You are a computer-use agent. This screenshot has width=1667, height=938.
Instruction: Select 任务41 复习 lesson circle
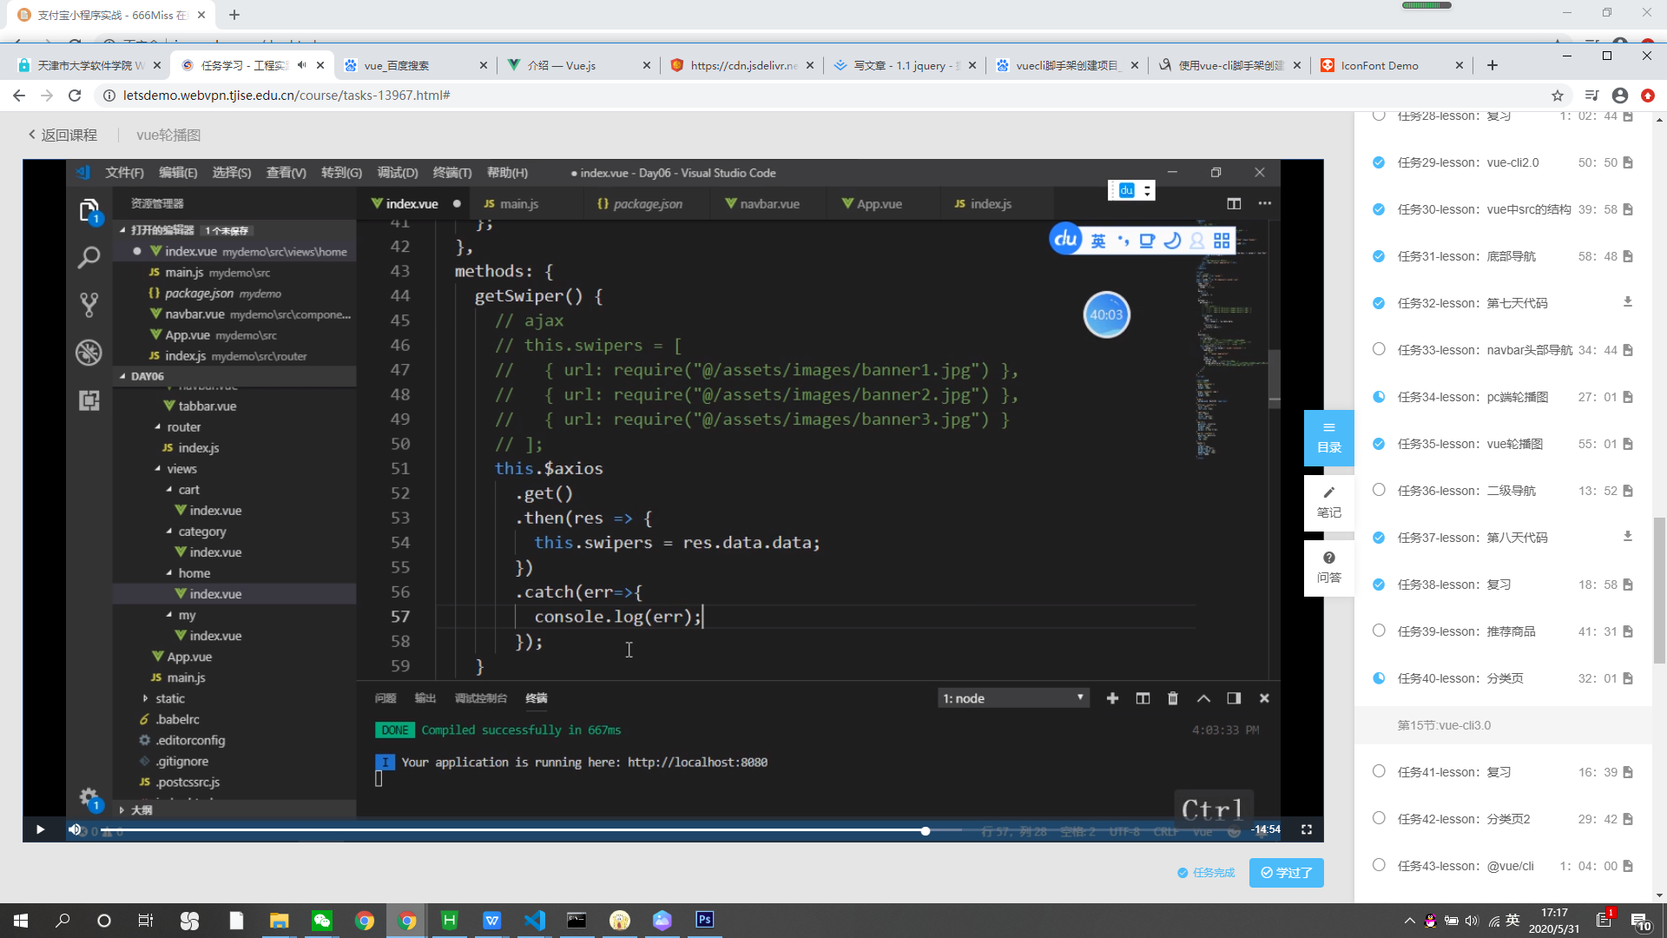1378,771
